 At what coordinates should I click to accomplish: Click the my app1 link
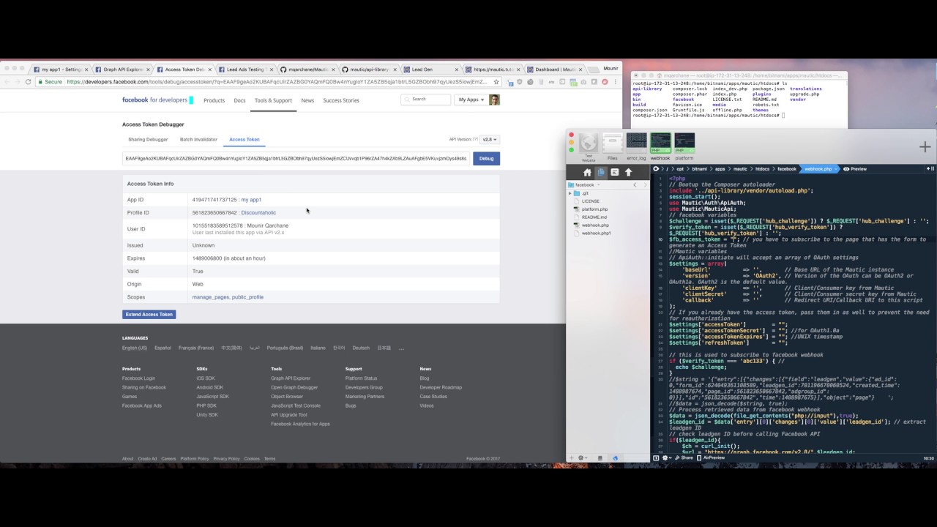pyautogui.click(x=251, y=200)
